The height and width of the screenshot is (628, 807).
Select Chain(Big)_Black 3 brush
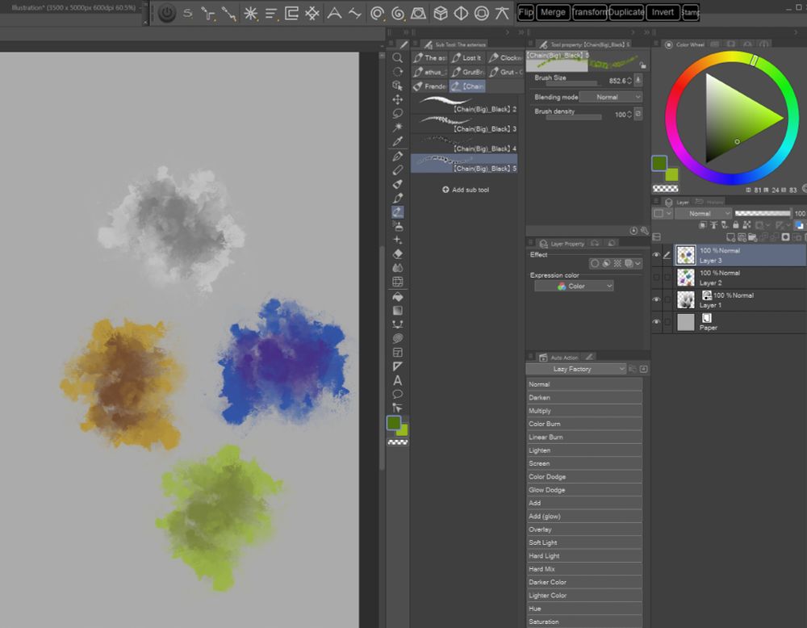464,124
